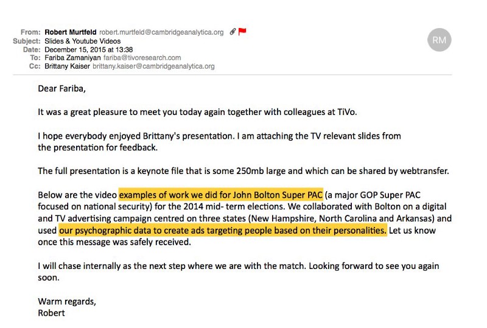Click highlighted text about John Bolton Super PAC
The image size is (487, 328).
(221, 195)
